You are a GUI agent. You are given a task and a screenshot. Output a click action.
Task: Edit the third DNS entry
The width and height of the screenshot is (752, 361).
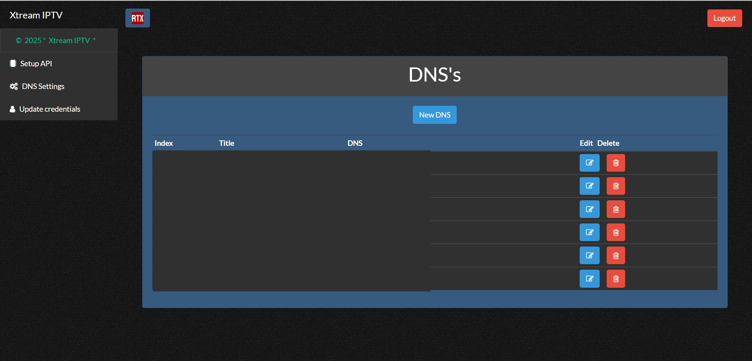click(589, 209)
